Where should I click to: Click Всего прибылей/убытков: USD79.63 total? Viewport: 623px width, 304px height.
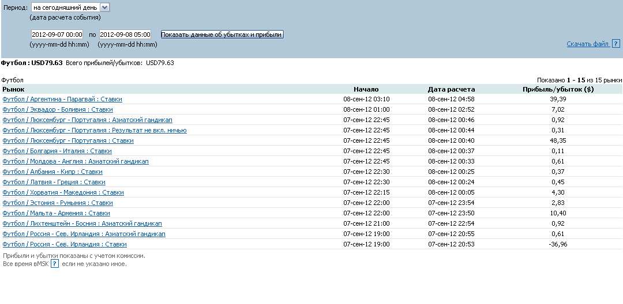(x=120, y=63)
